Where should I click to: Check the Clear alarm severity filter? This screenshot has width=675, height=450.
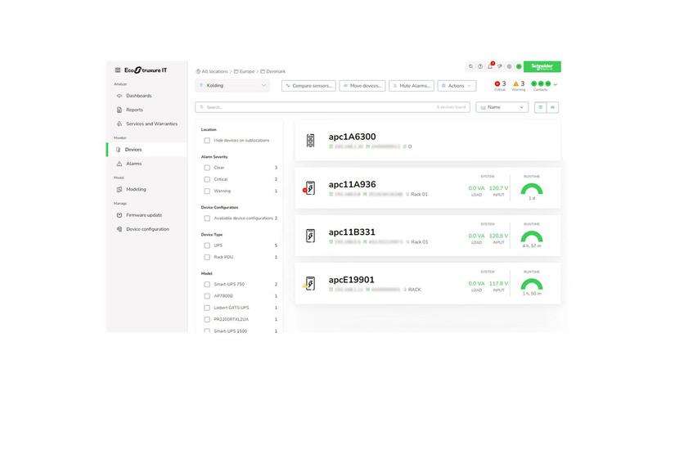207,168
